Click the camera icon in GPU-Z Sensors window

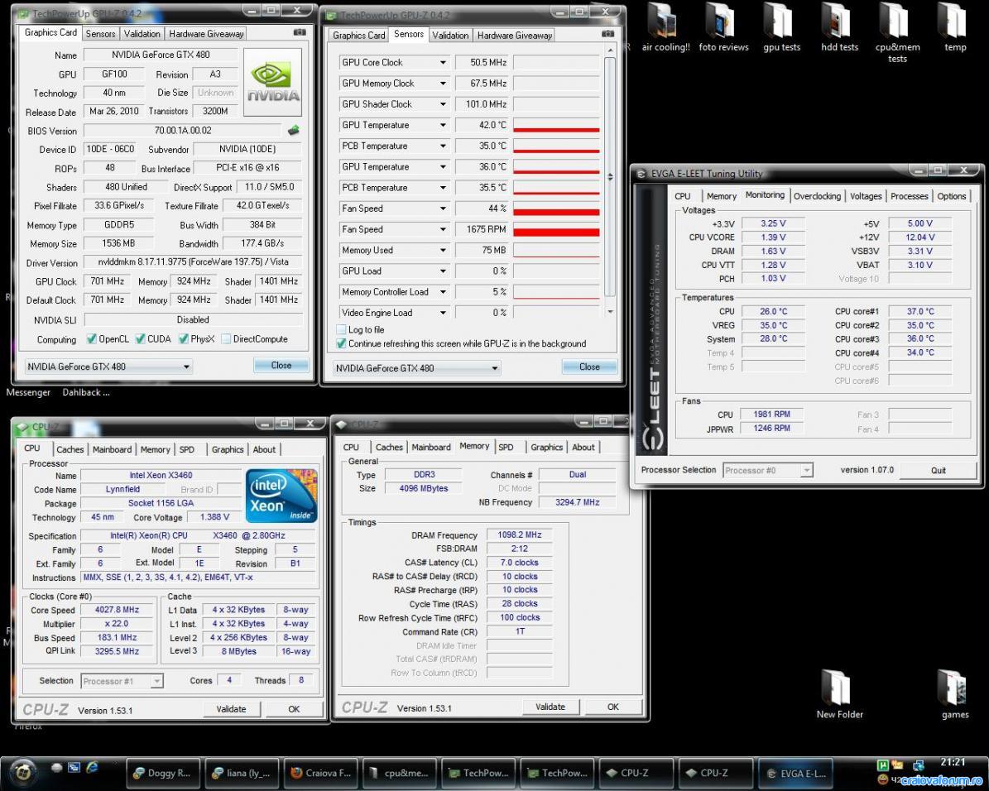[607, 33]
